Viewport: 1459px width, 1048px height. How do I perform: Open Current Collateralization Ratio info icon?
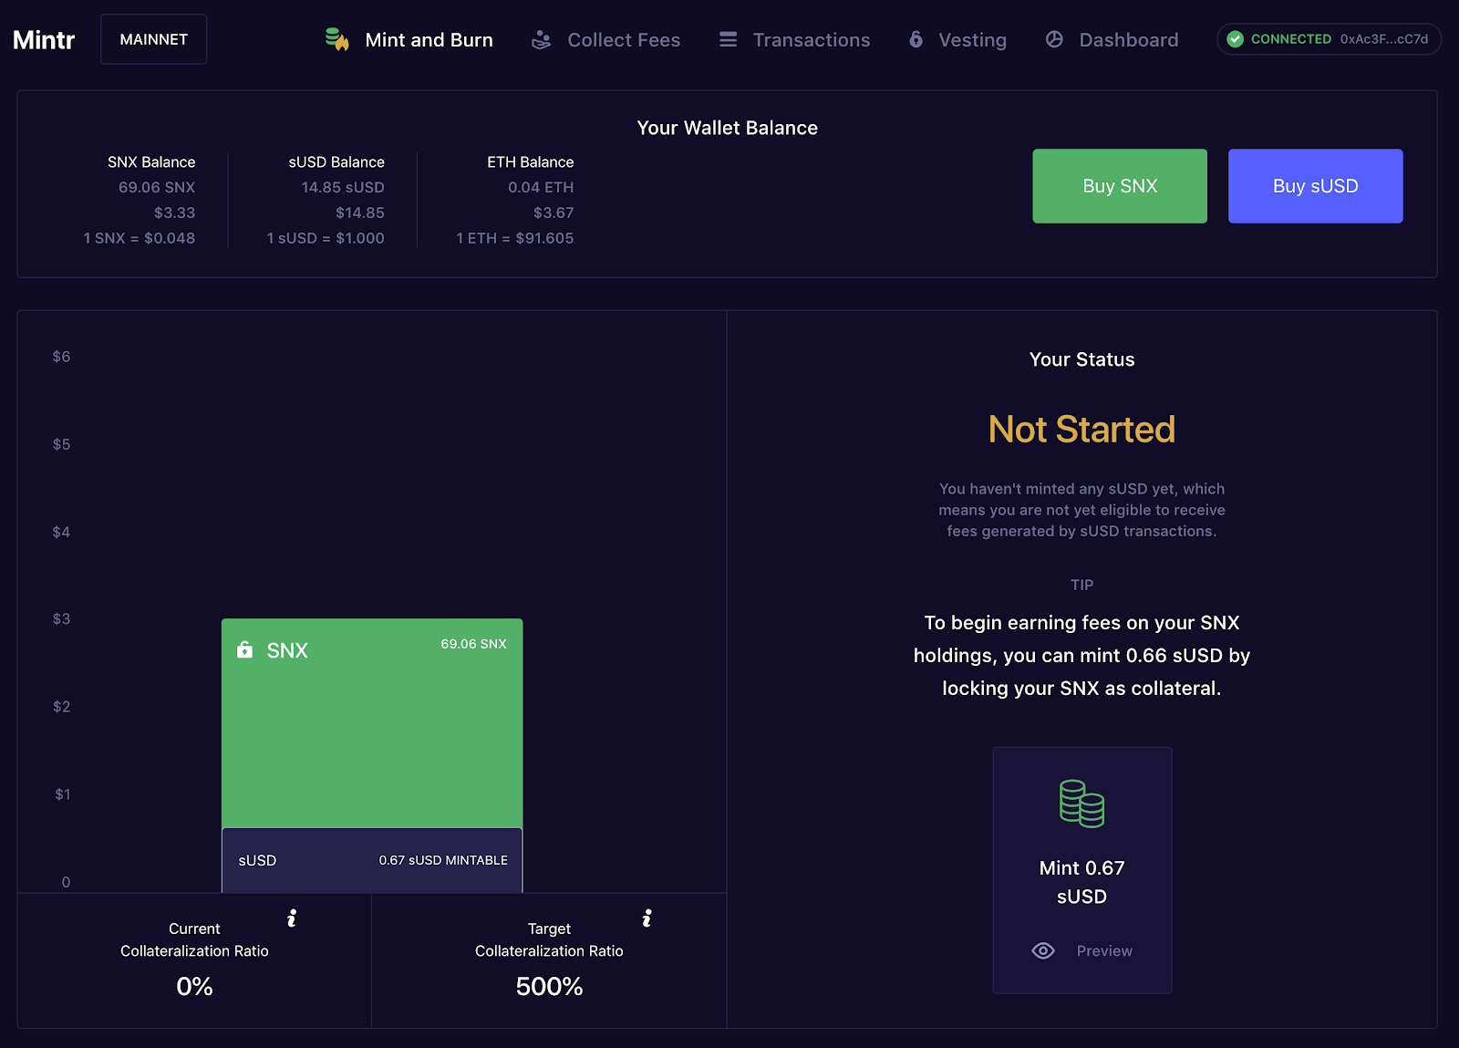click(292, 918)
